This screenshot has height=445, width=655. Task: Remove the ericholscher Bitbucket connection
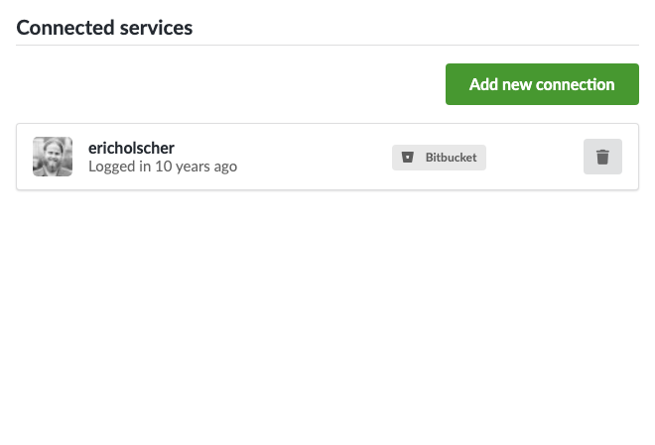[x=602, y=157]
